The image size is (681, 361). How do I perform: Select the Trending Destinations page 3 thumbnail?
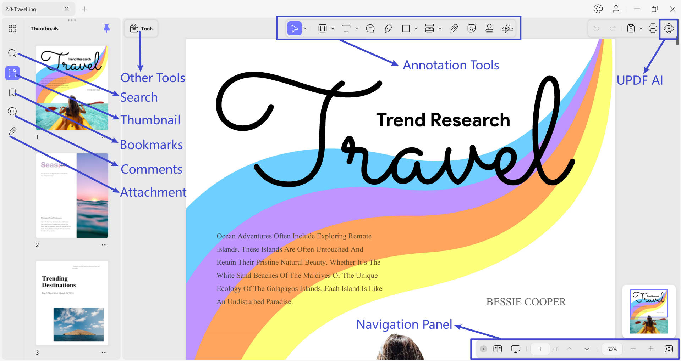(x=72, y=303)
